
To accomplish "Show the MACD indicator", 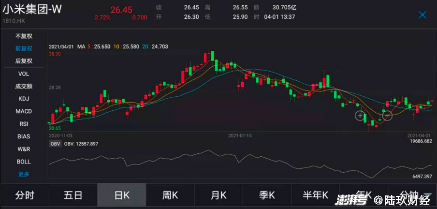I will 24,111.
